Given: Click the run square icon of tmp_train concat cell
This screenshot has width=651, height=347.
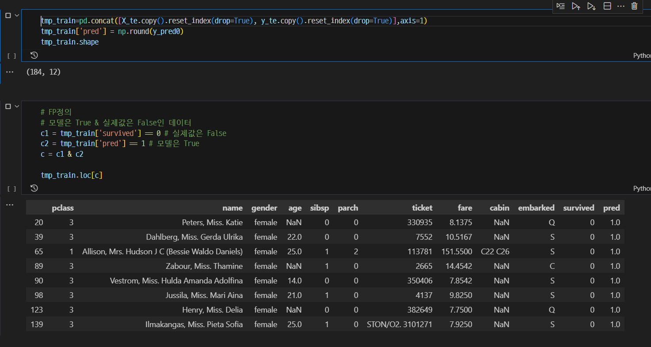Looking at the screenshot, I should 8,15.
